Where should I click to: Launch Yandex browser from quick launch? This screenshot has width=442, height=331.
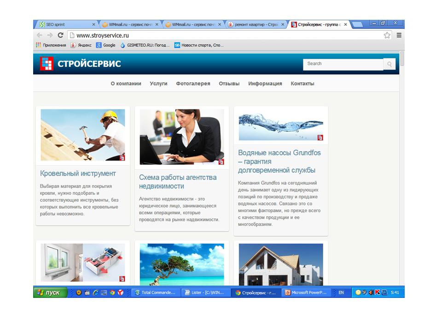tap(121, 292)
